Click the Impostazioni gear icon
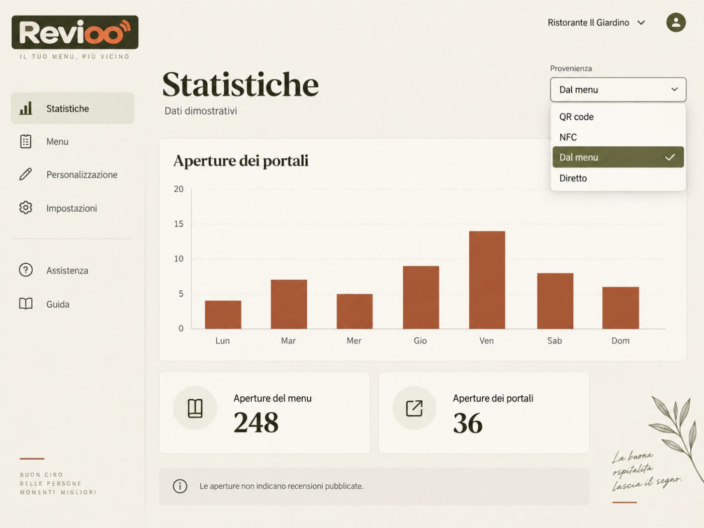The width and height of the screenshot is (704, 528). [x=26, y=208]
